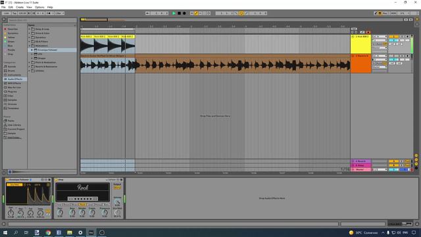The width and height of the screenshot is (421, 237).
Task: Select the orange audio track header
Action: 360,64
